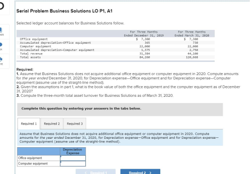Click the 120,668 total assets value
The width and height of the screenshot is (250, 174).
pos(192,57)
